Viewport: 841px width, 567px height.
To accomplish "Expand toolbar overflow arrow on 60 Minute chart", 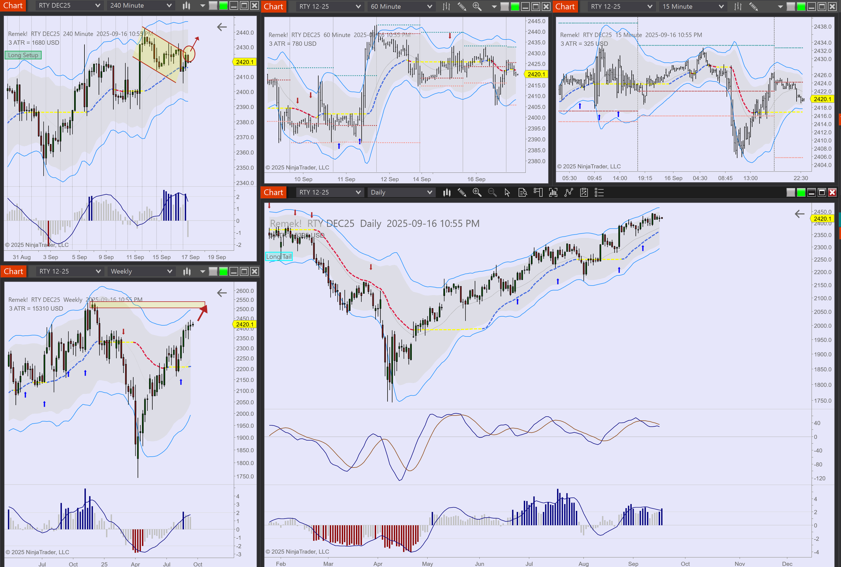I will (x=494, y=6).
